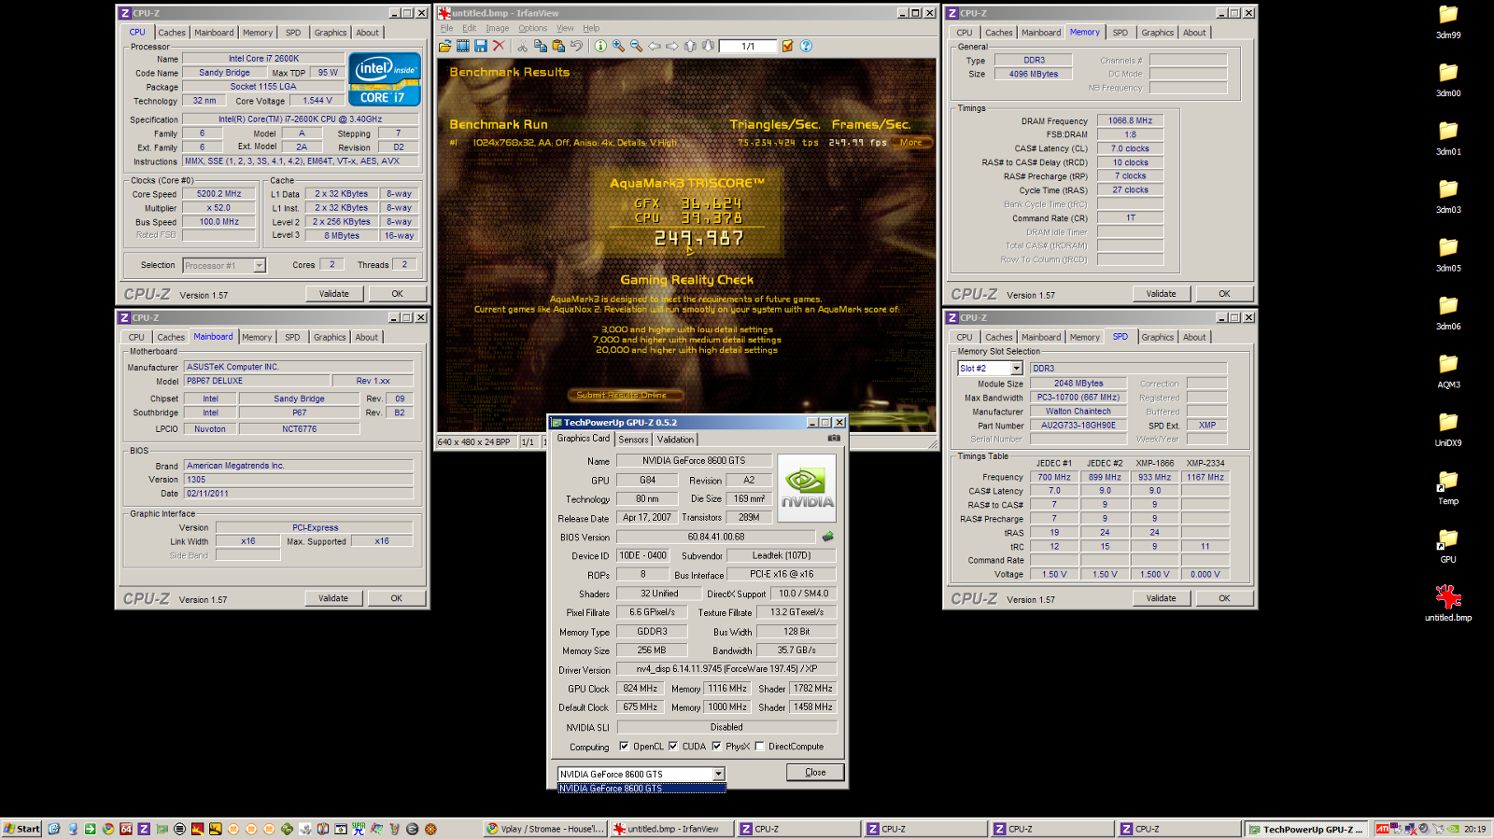Toggle the OpenCL checkbox in GPU-Z
1494x839 pixels.
click(624, 747)
